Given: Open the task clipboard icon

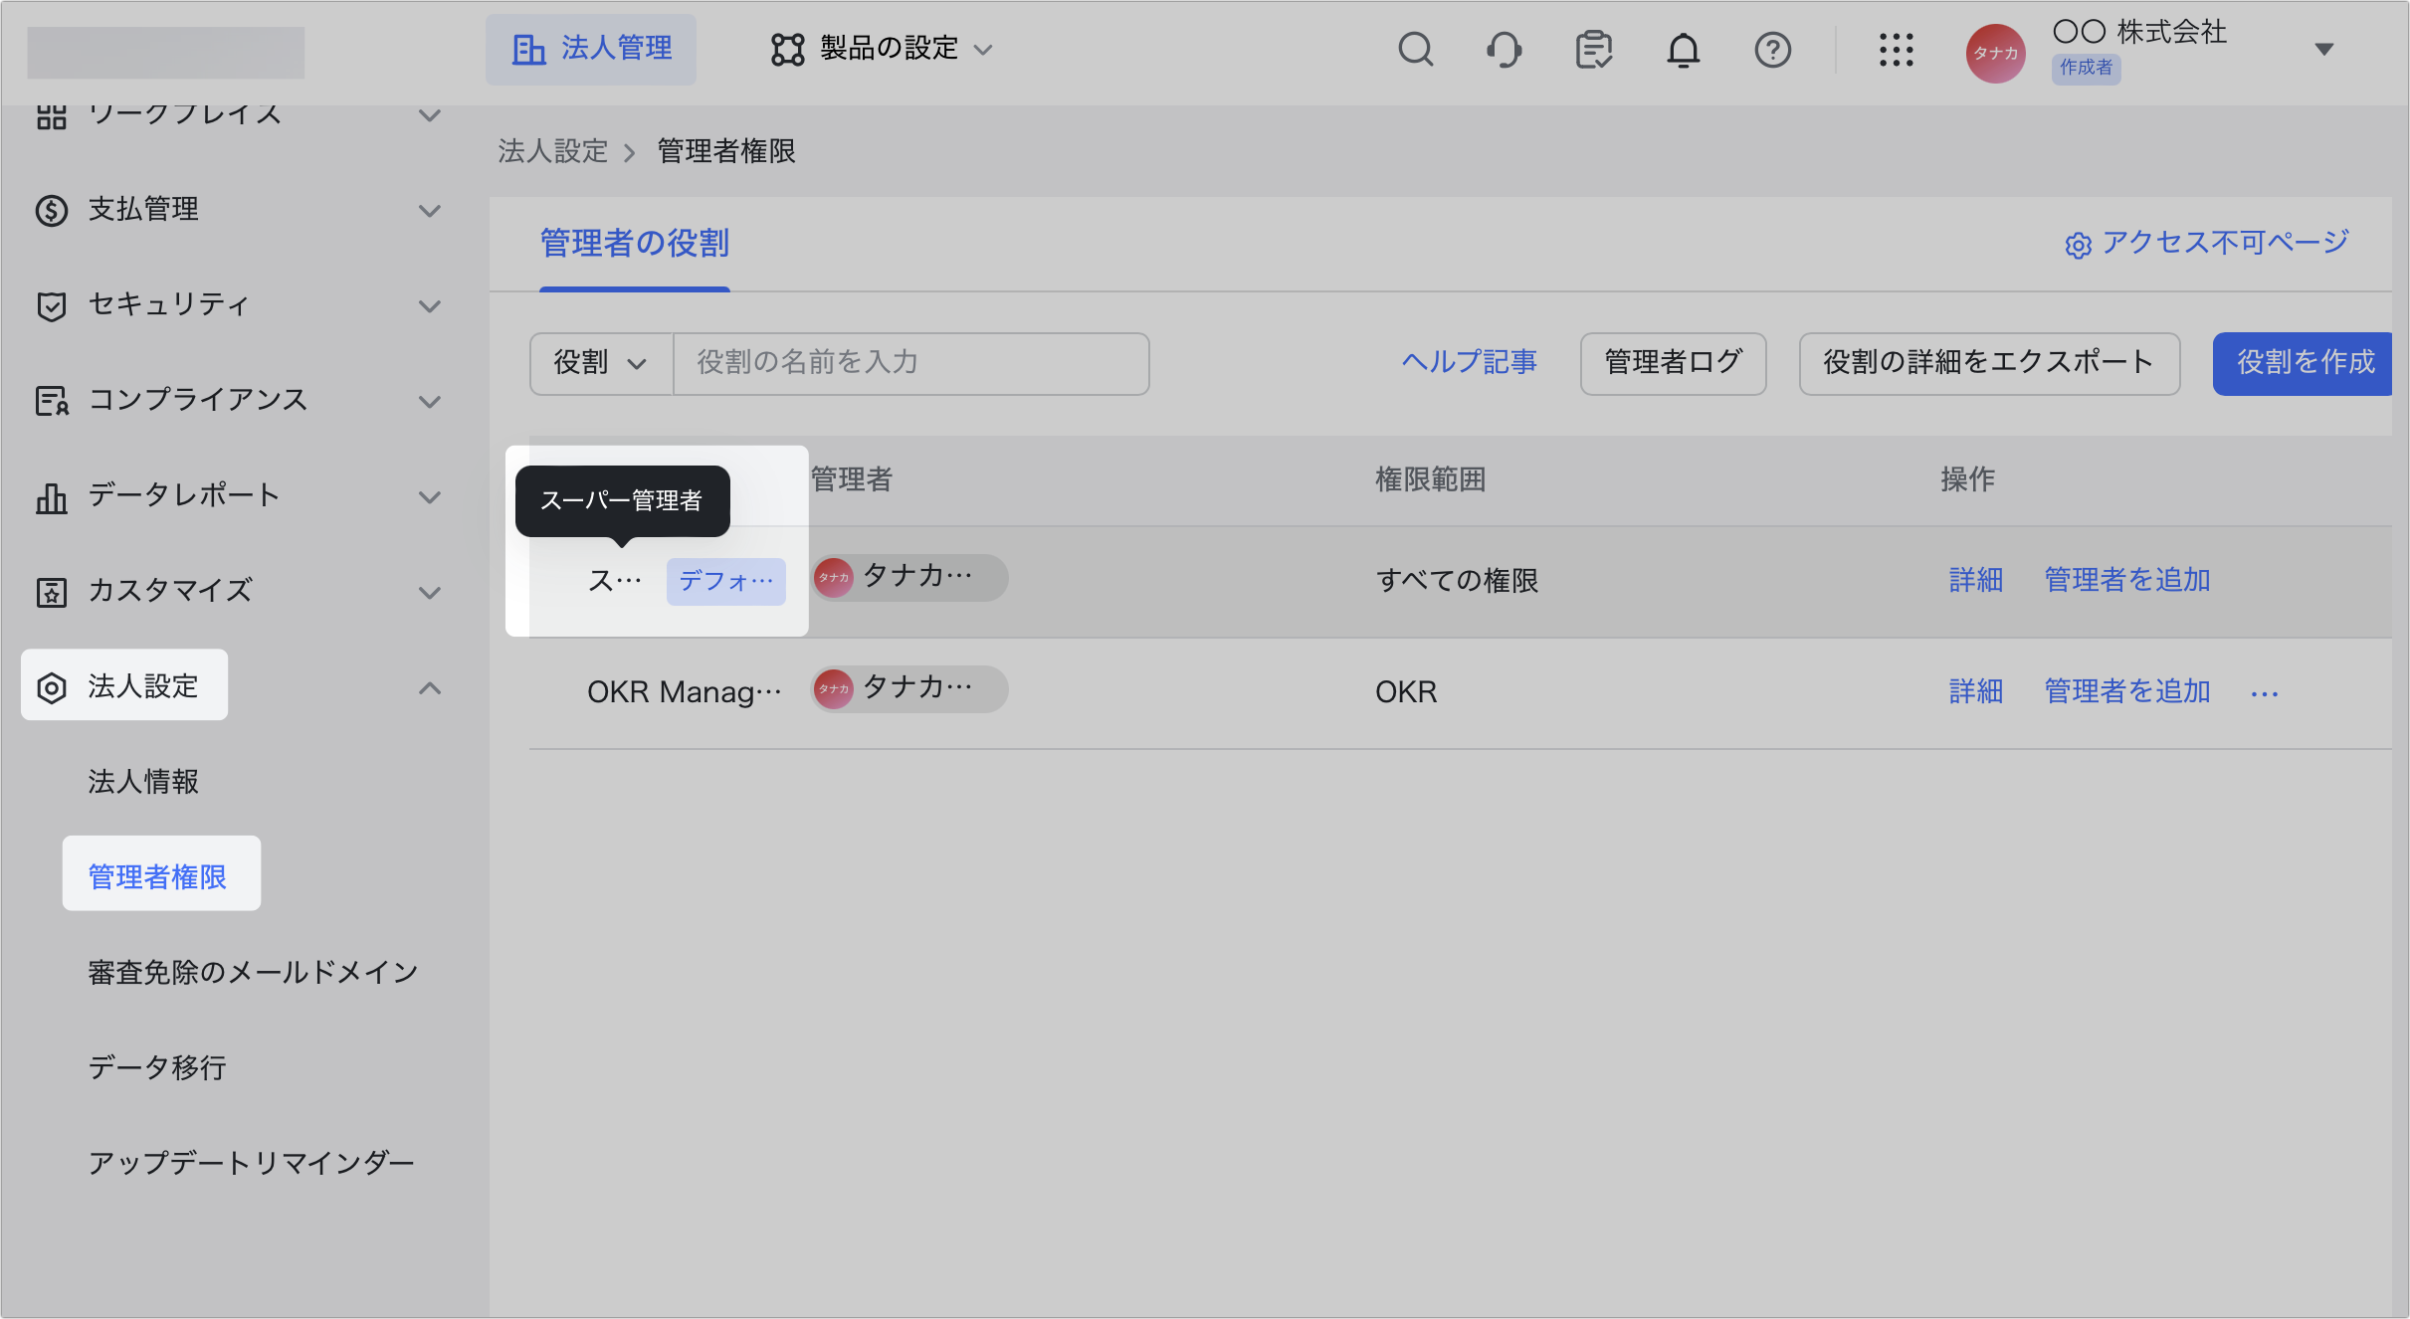Looking at the screenshot, I should [x=1593, y=49].
